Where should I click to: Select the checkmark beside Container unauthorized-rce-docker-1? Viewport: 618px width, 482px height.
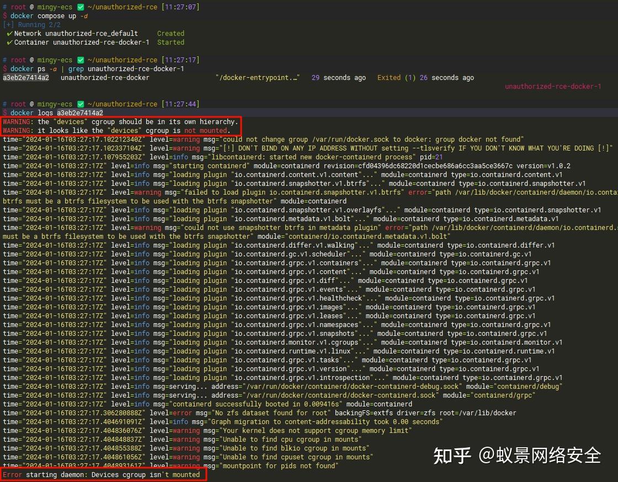pyautogui.click(x=9, y=42)
